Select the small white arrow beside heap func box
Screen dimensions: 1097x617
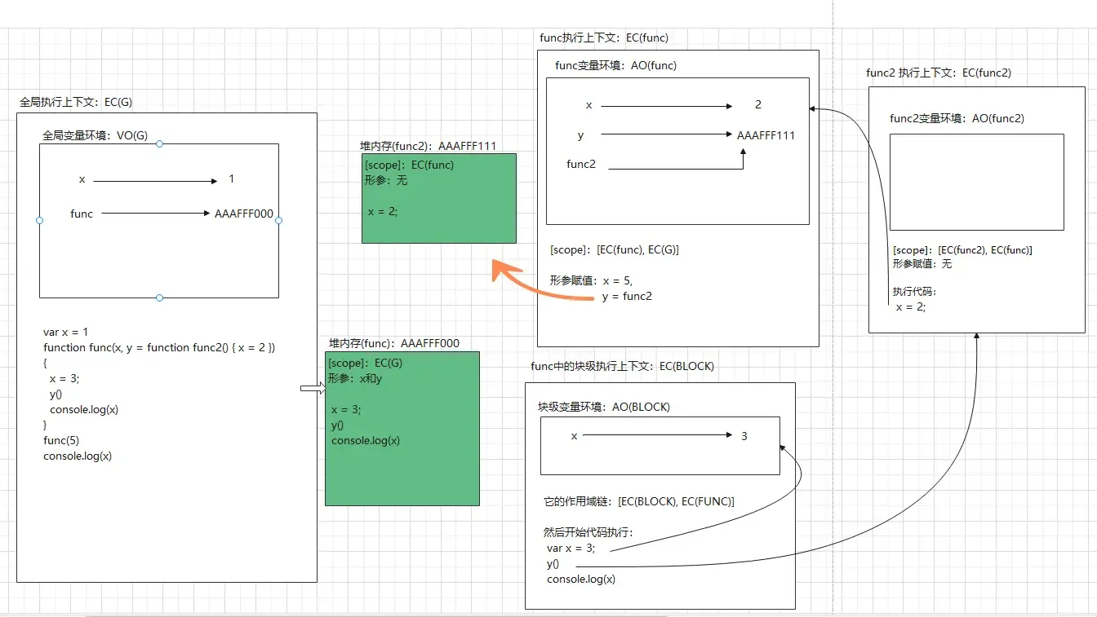click(313, 389)
